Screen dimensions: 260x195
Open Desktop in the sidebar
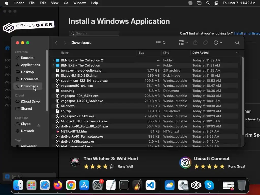28,72
